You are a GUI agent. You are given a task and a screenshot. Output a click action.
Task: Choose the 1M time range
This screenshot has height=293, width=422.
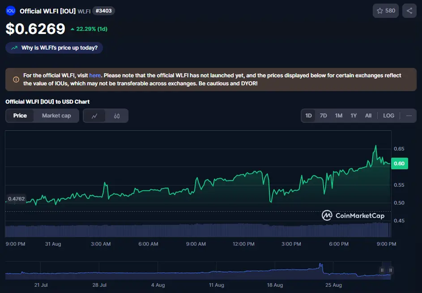338,116
